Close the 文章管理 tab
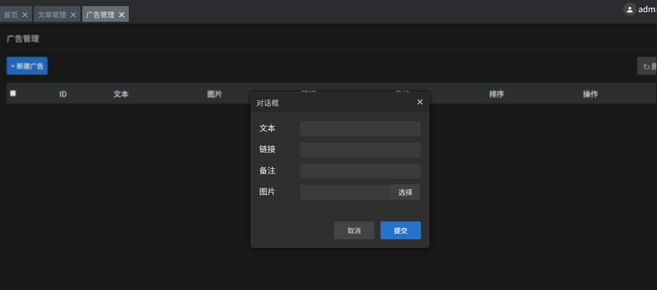Viewport: 657px width, 290px height. pos(74,15)
